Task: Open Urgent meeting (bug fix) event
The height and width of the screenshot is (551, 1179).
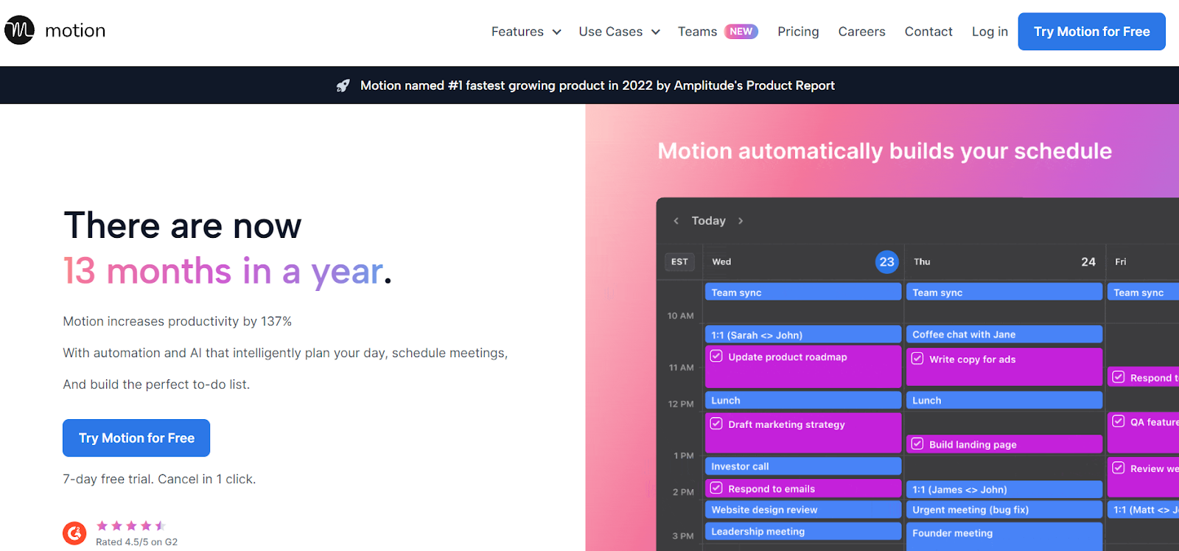Action: click(1004, 510)
